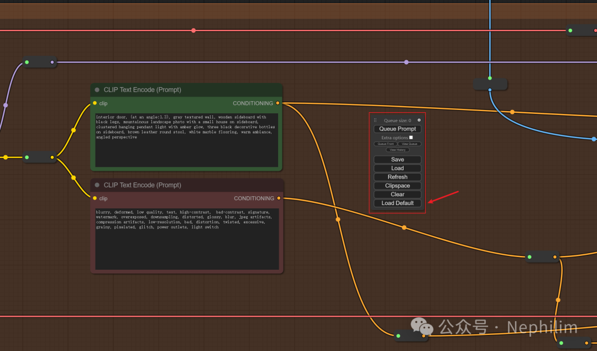Select midpoint dot on the purple curve at the left edge
The height and width of the screenshot is (351, 597).
click(6, 105)
